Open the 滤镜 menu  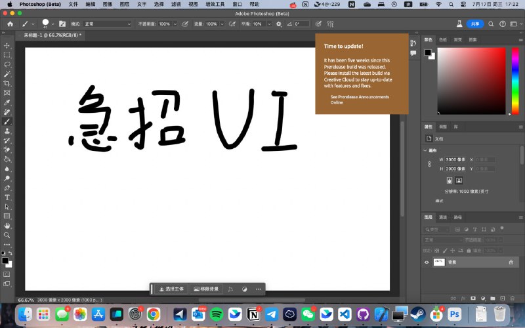(176, 4)
